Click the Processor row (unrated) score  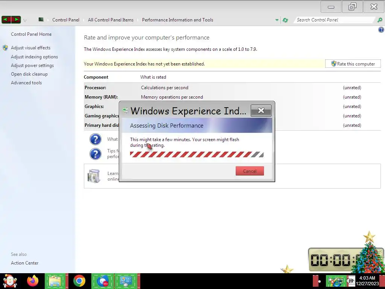(352, 88)
